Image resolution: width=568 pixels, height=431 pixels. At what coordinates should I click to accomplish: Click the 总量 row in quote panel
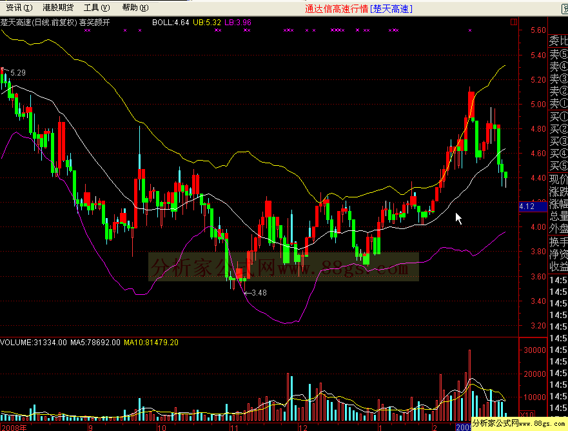point(558,216)
